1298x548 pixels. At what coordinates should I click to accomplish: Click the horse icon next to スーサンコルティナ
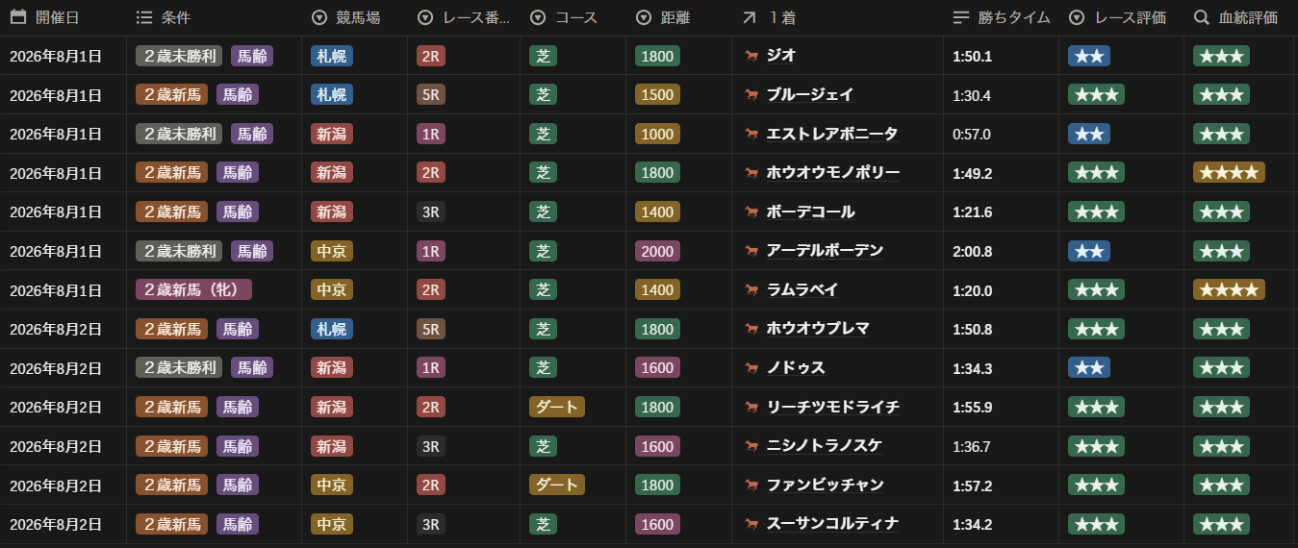(751, 524)
